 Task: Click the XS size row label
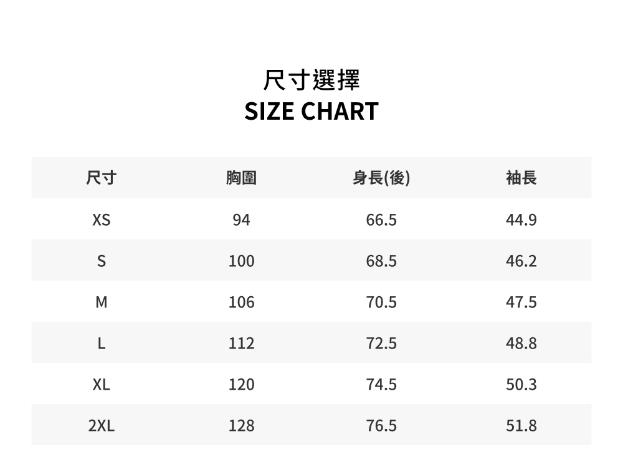point(102,219)
